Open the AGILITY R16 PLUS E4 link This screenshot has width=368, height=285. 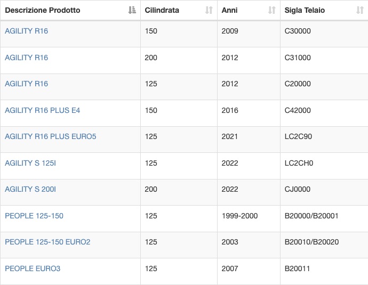43,110
